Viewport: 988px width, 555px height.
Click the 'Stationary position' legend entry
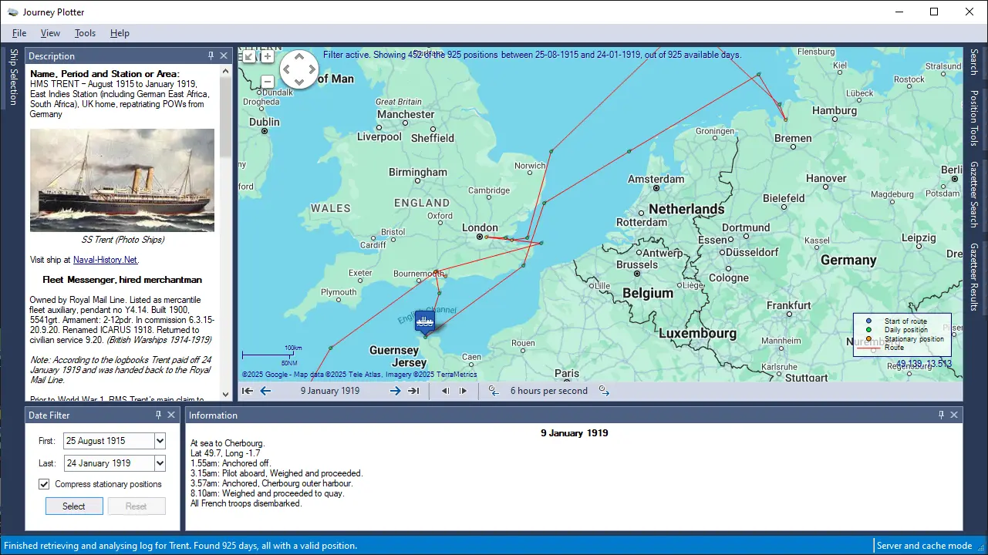coord(914,339)
